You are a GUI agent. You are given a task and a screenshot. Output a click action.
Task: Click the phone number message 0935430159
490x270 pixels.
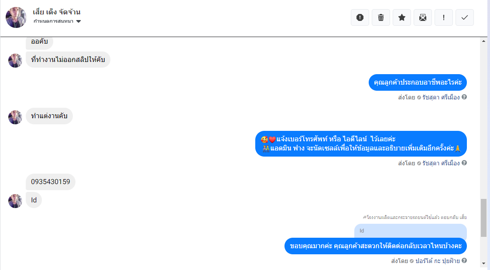51,181
